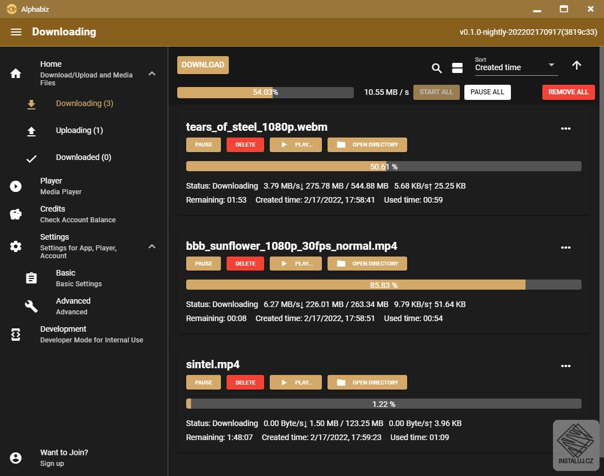Click the Advanced wrench icon
Screen dimensions: 604x476
[x=31, y=306]
